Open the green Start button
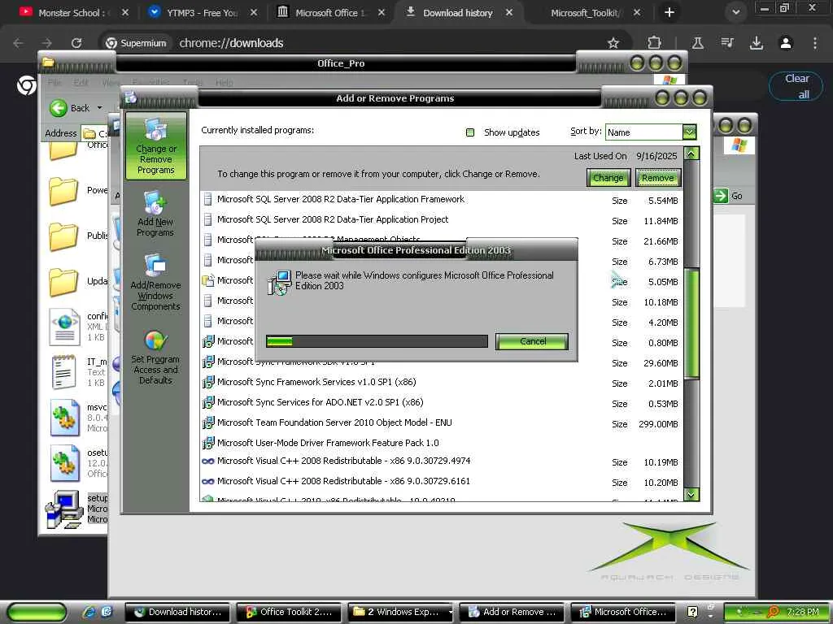The height and width of the screenshot is (624, 833). (x=37, y=612)
